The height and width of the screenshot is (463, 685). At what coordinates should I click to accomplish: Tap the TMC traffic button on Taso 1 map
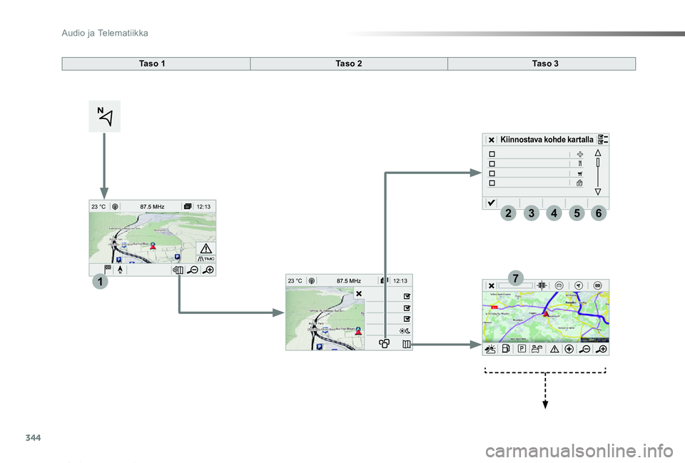[205, 259]
